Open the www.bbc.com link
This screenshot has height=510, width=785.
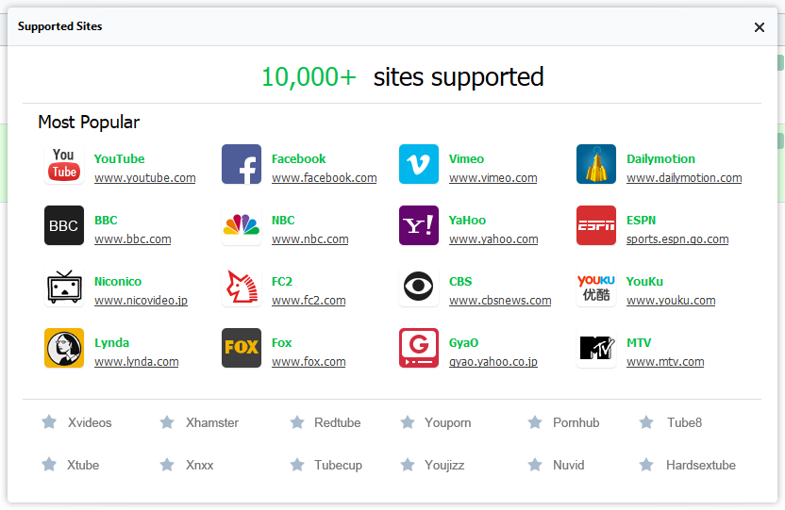[x=133, y=239]
